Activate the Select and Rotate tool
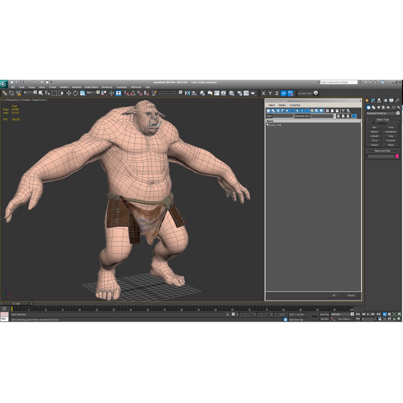 75,93
